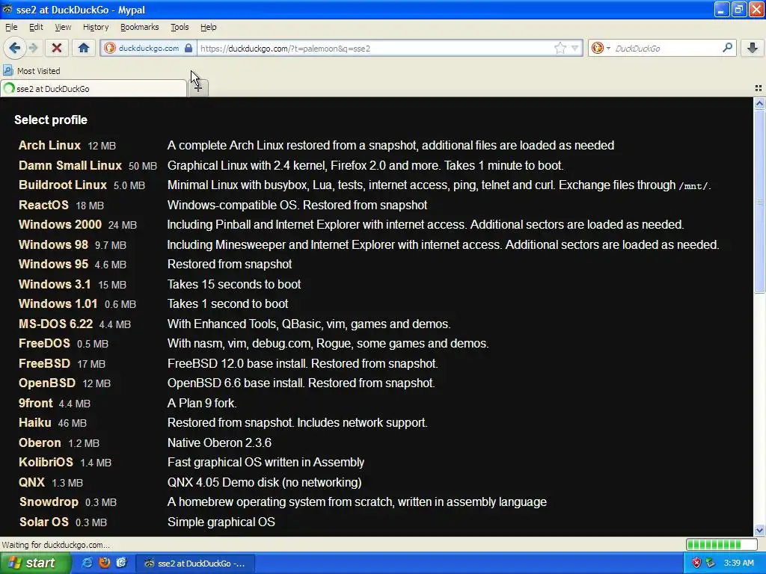Select the Buildroot Linux profile
Image resolution: width=766 pixels, height=574 pixels.
click(63, 185)
